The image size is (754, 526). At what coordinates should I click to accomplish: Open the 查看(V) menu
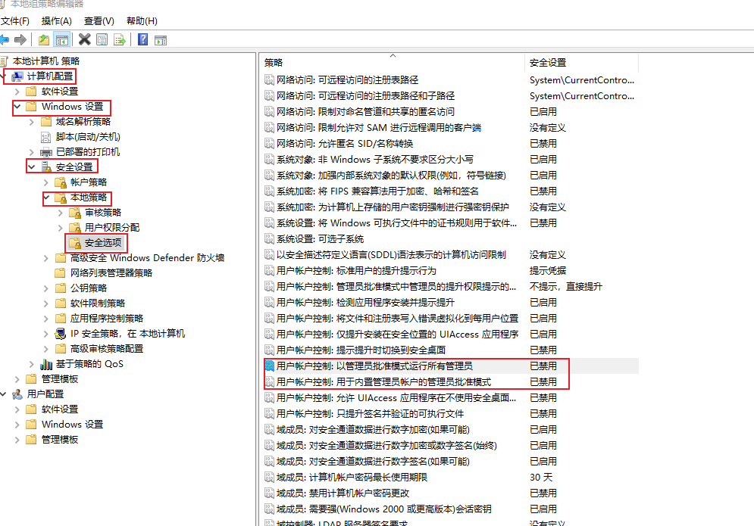click(x=99, y=21)
